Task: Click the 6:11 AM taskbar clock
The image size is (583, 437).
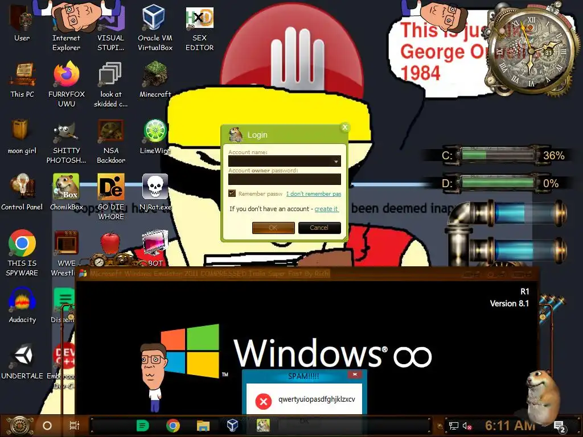Action: [510, 426]
